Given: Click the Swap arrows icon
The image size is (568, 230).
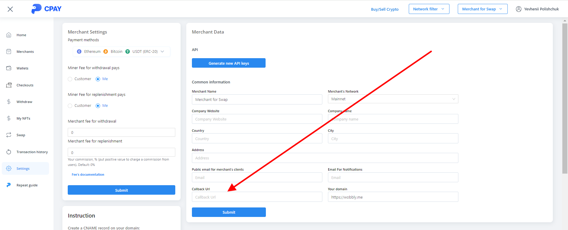Looking at the screenshot, I should (x=9, y=135).
